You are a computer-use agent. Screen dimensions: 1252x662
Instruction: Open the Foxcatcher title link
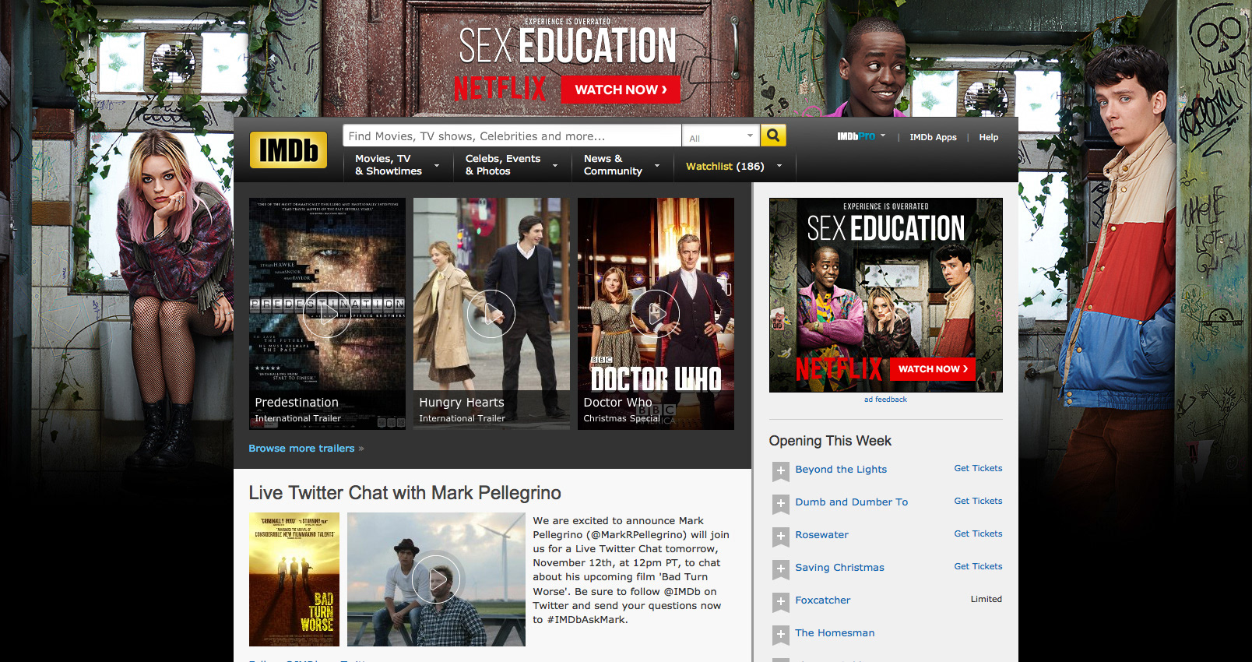[x=822, y=600]
